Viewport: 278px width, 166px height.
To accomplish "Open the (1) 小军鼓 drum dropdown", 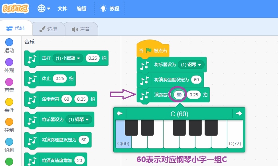I will [68, 58].
